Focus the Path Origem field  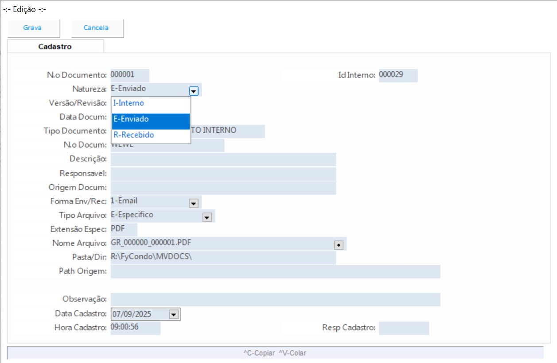pos(275,271)
